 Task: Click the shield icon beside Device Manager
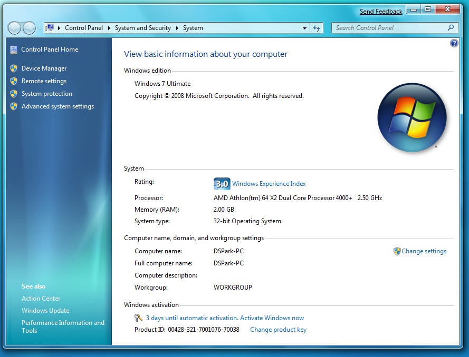14,68
